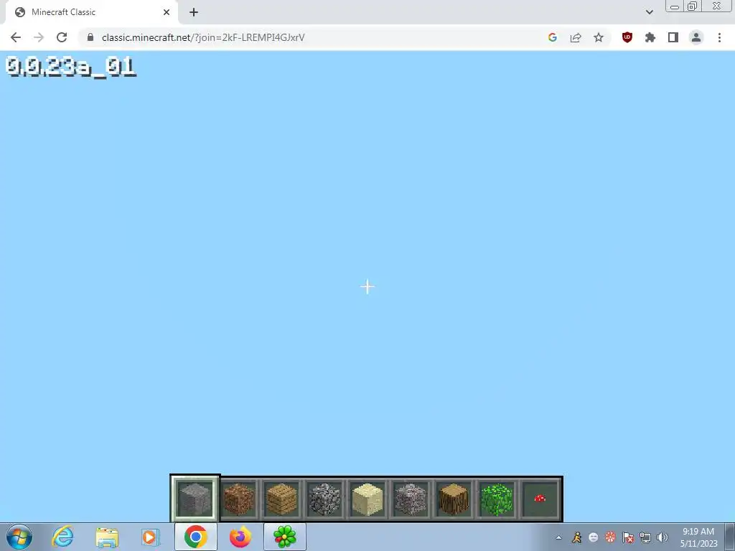The width and height of the screenshot is (735, 551).
Task: Toggle the browser side panel
Action: tap(673, 37)
